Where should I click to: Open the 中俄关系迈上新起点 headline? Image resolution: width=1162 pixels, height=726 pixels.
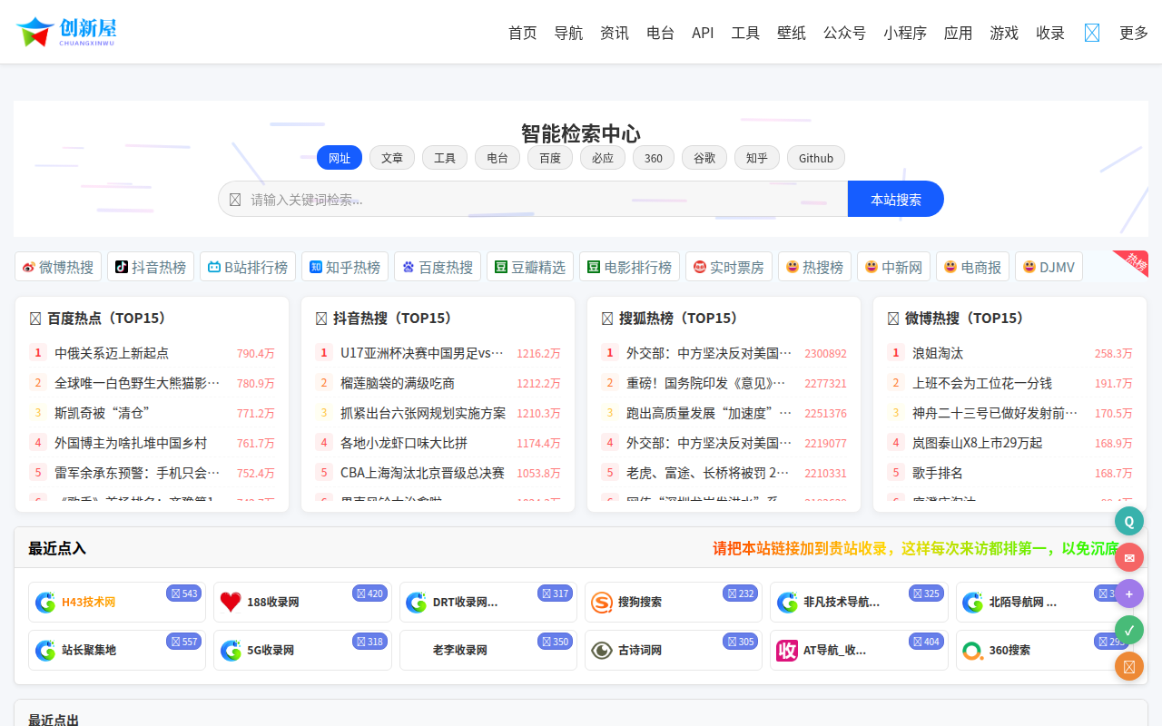pos(112,353)
